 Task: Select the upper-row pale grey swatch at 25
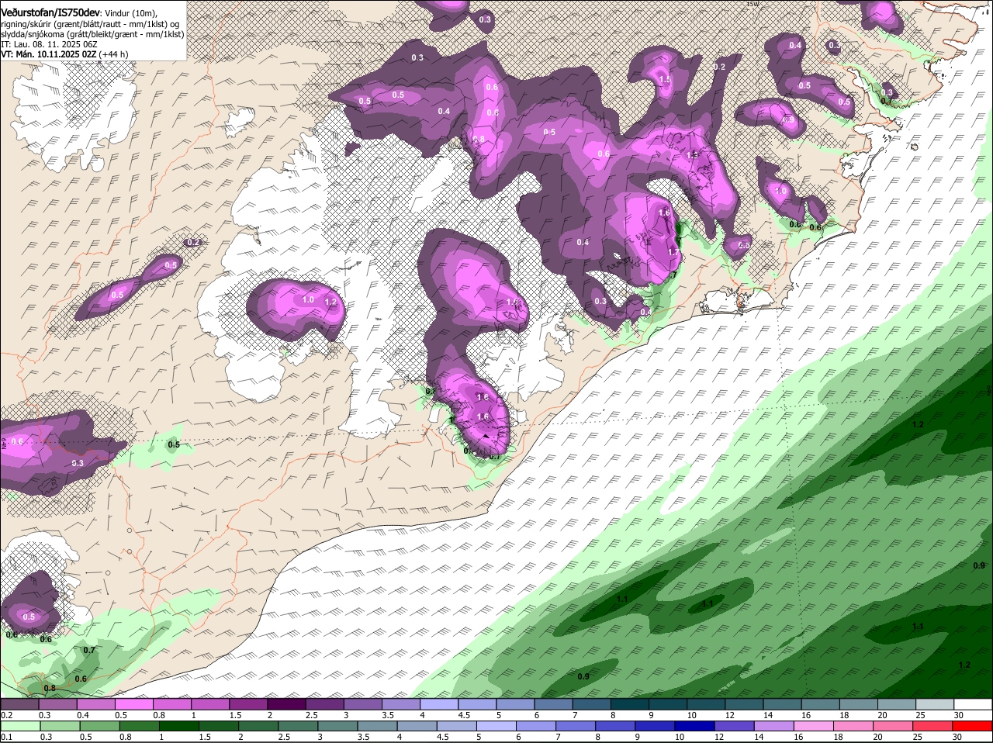coord(936,704)
